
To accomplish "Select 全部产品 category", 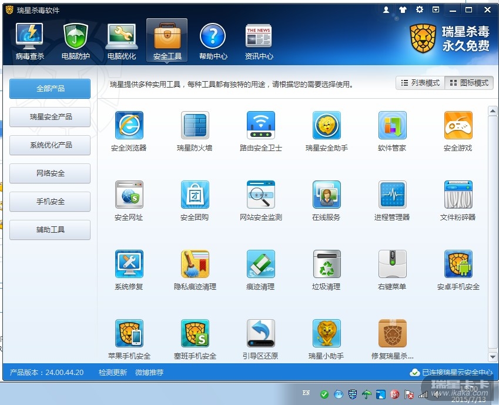I will point(50,89).
